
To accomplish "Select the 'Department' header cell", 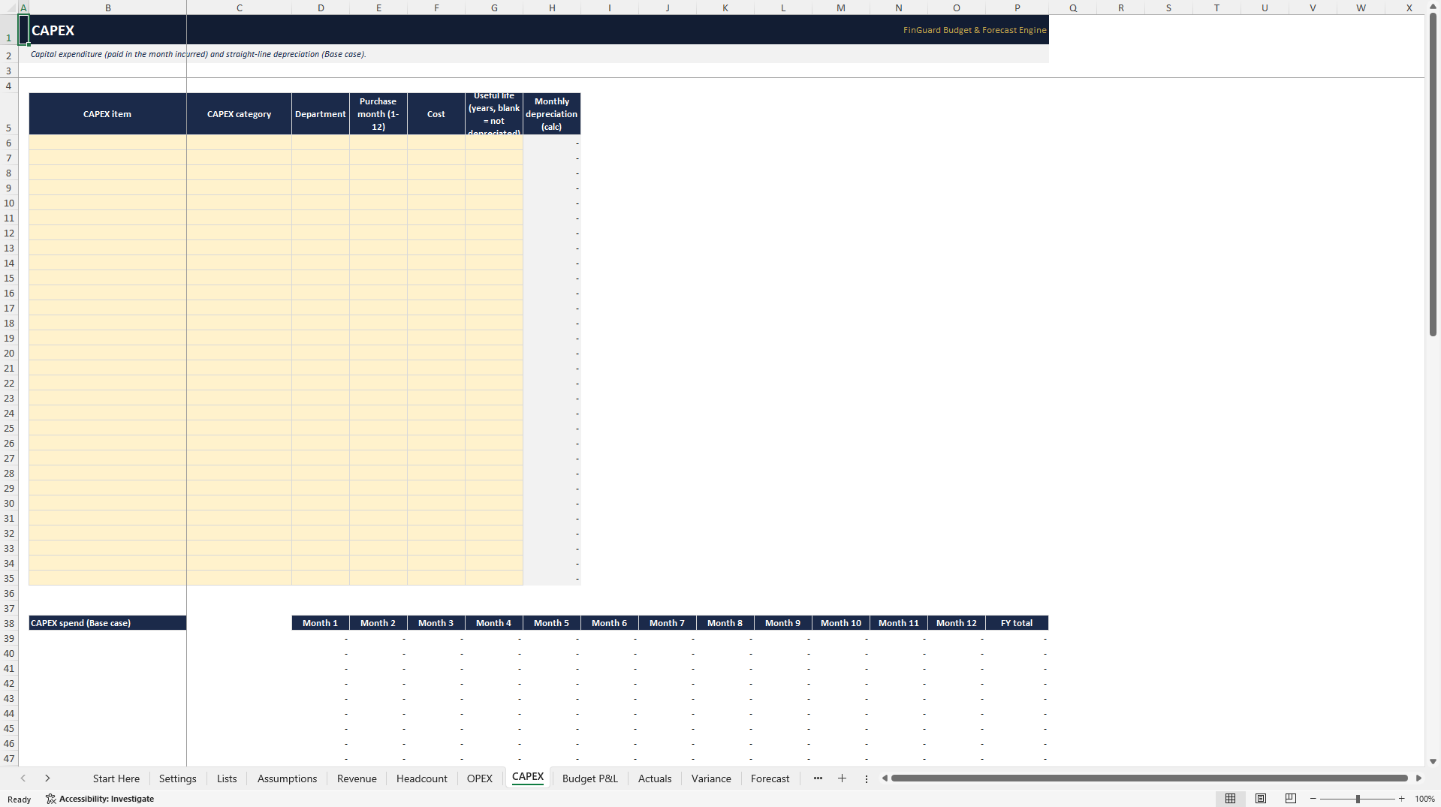I will pyautogui.click(x=321, y=114).
